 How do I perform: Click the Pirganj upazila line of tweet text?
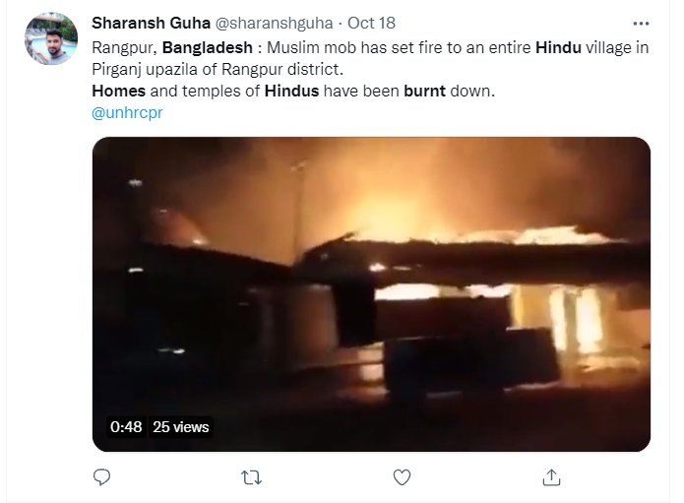[218, 69]
